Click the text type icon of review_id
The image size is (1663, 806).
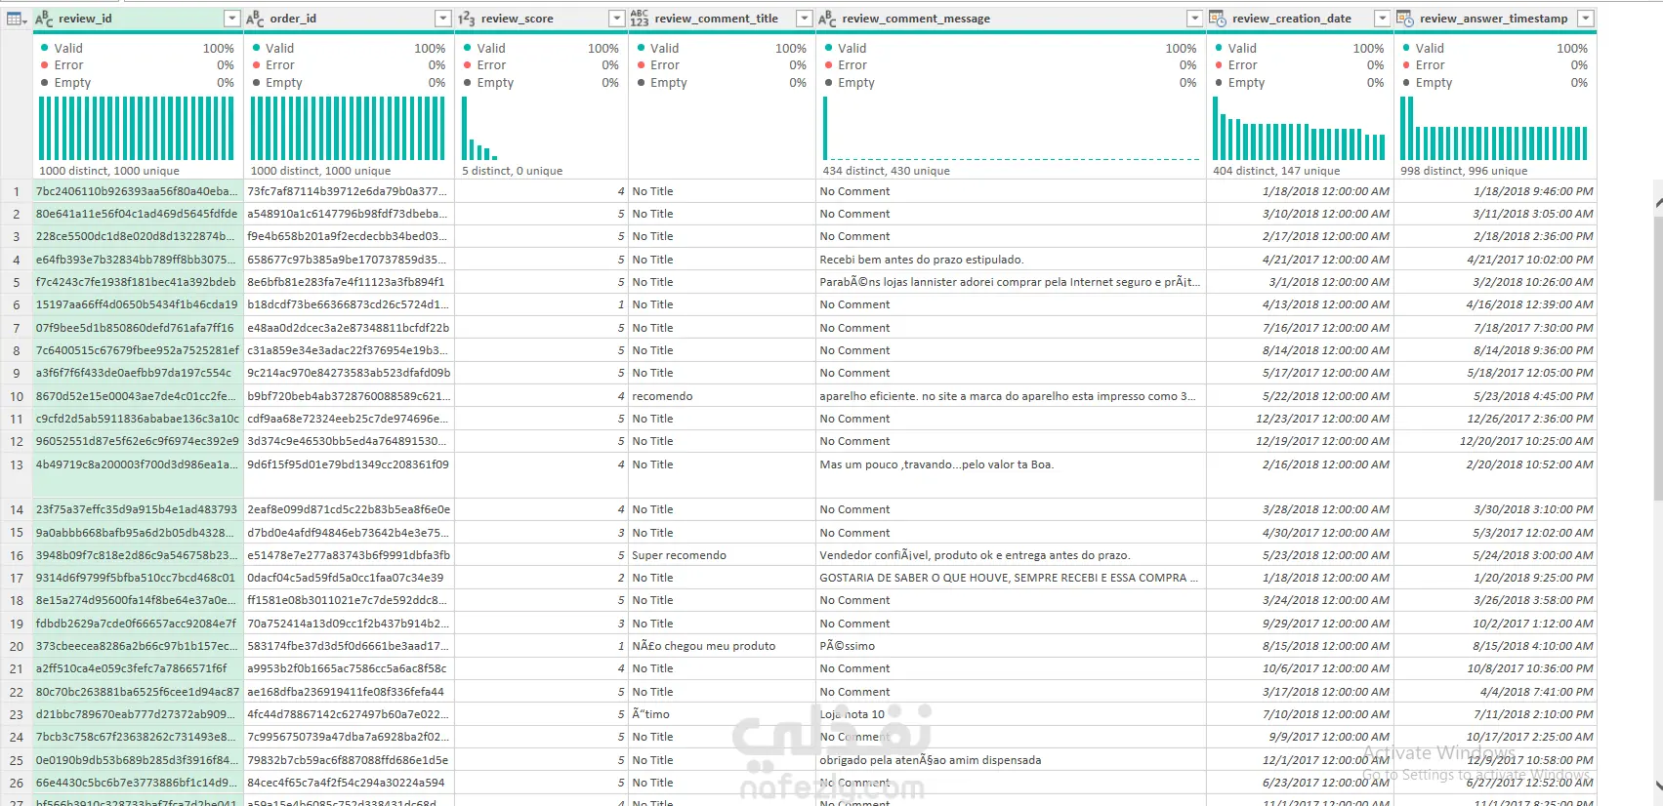44,19
